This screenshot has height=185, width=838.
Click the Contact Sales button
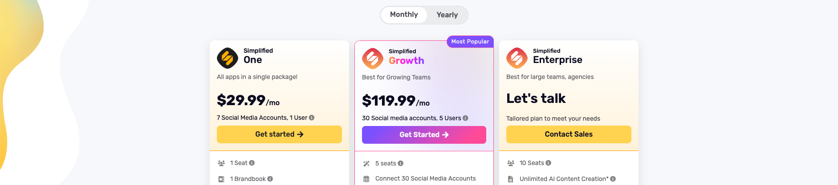569,134
